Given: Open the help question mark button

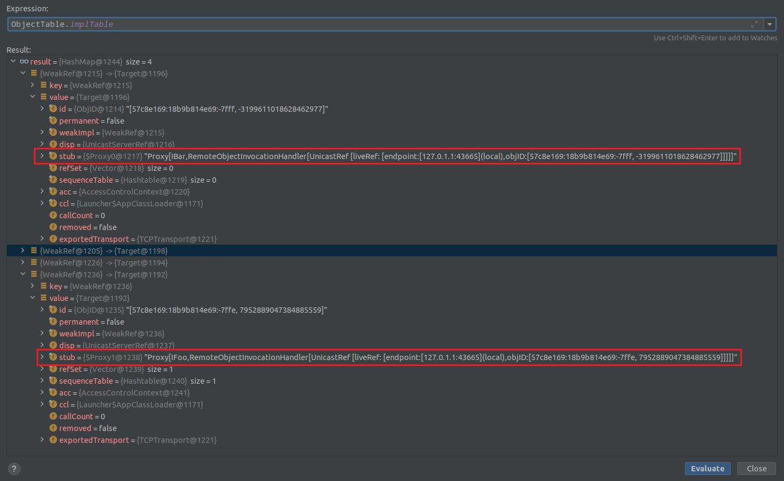Looking at the screenshot, I should click(14, 469).
